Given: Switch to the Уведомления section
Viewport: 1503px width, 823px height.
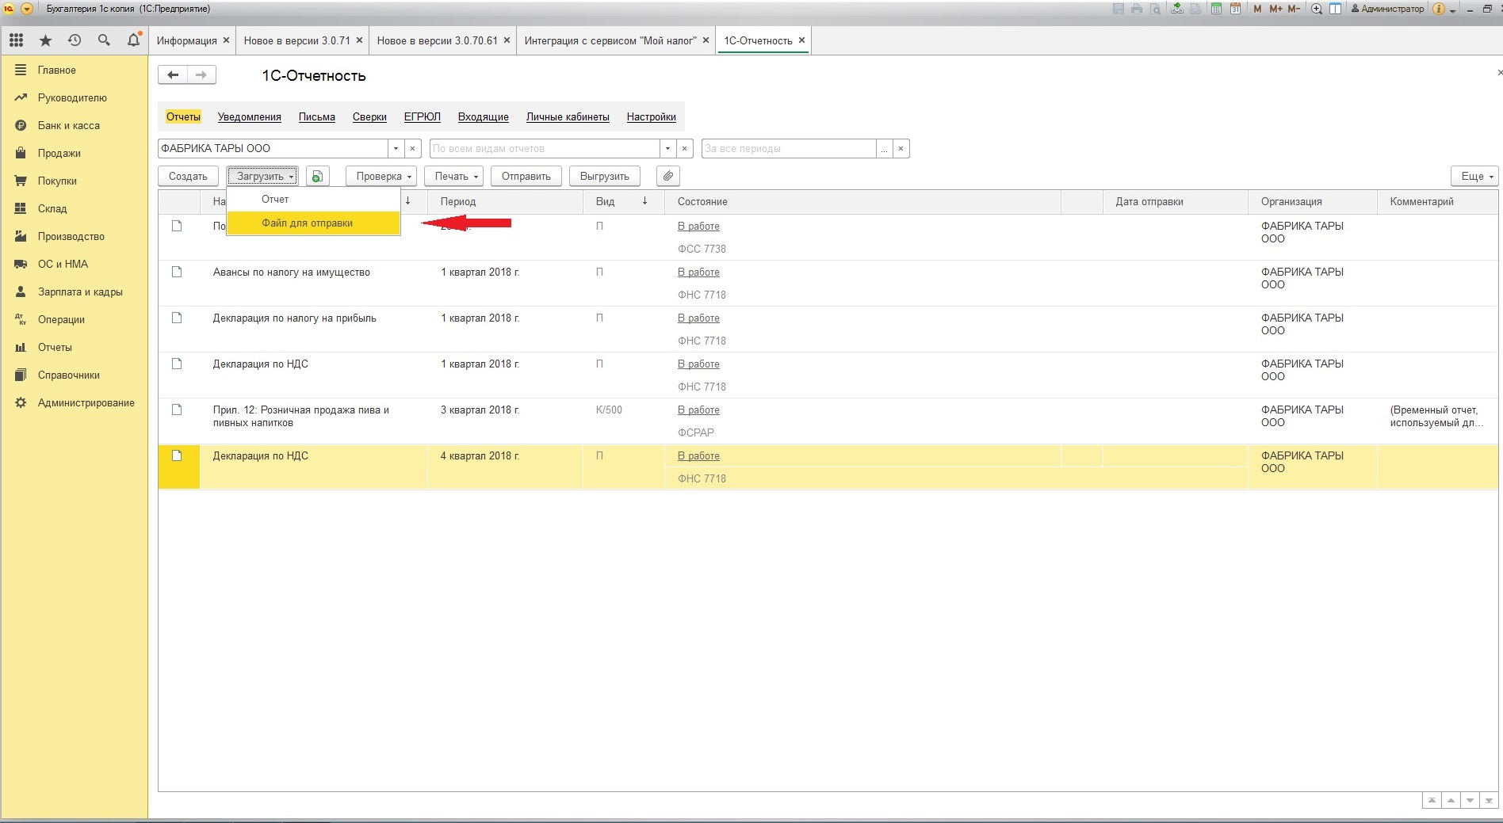Looking at the screenshot, I should pos(249,116).
